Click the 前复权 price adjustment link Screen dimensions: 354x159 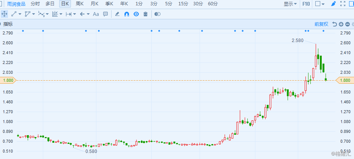tap(321, 24)
